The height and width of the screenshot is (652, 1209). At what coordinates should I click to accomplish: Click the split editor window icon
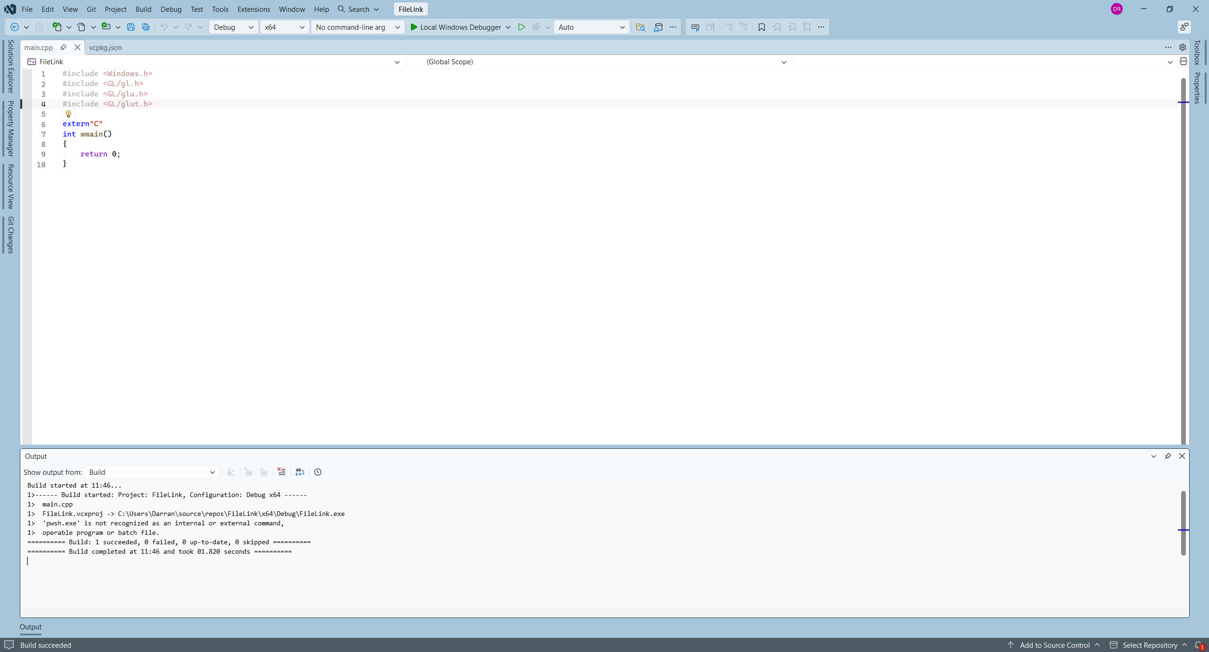pos(1183,61)
